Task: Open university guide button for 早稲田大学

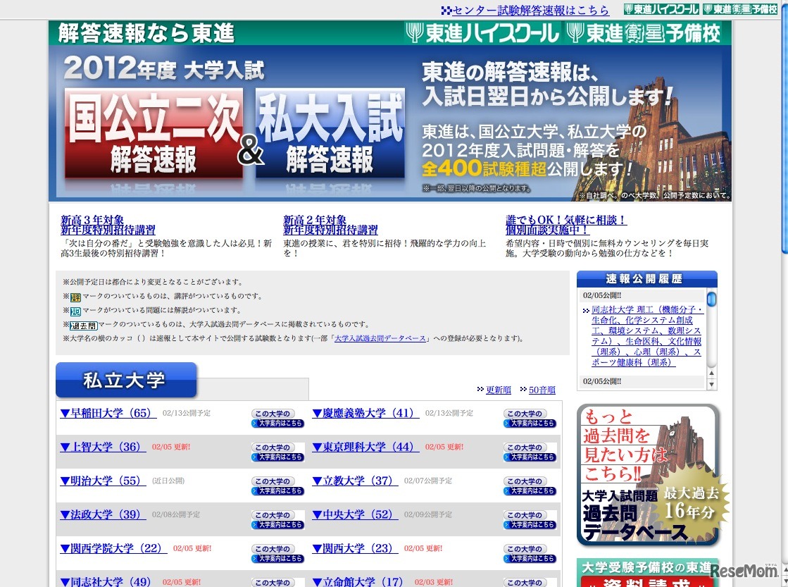Action: pos(277,419)
